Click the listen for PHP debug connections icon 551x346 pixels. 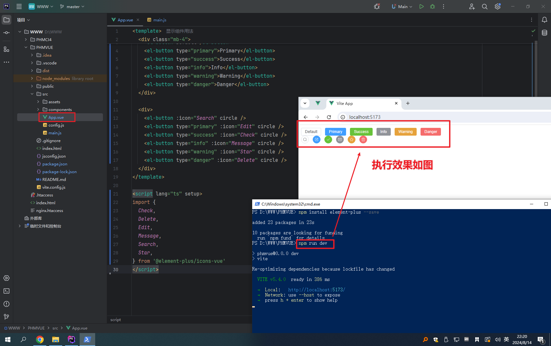tap(377, 6)
